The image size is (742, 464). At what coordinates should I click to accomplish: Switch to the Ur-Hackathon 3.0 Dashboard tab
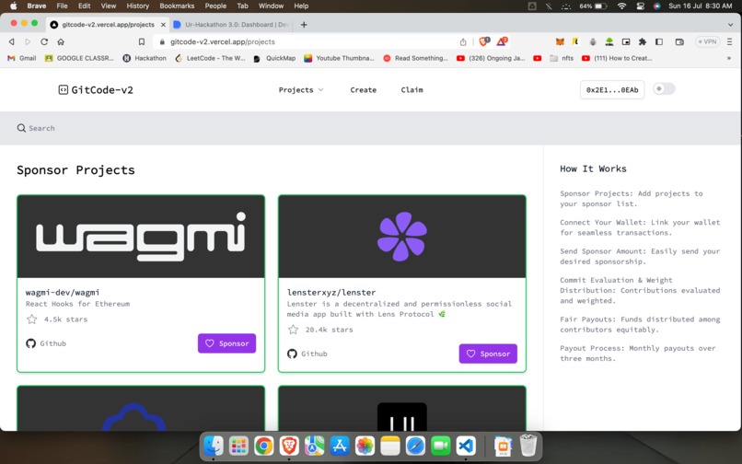click(x=230, y=25)
